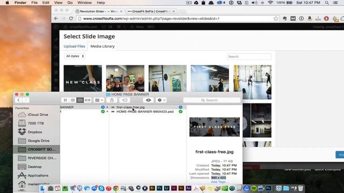Screen dimensions: 344x193
Task: Switch Finder to icon view
Action: point(65,100)
